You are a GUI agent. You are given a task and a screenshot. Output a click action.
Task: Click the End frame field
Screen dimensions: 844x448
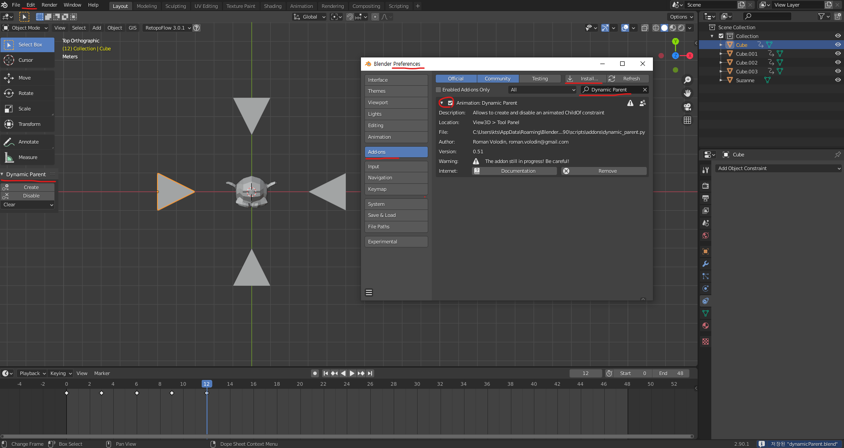671,373
